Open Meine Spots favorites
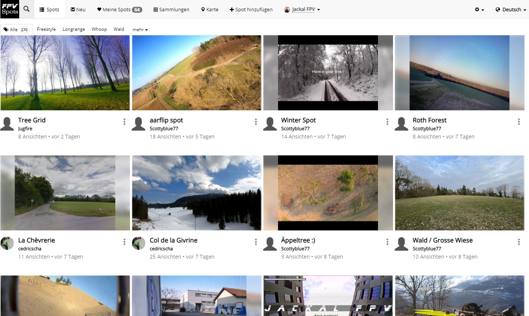Image resolution: width=529 pixels, height=316 pixels. (119, 9)
